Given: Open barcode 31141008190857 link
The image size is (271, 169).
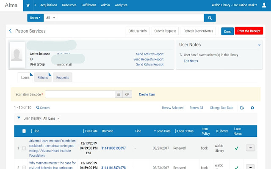Looking at the screenshot, I should (113, 148).
